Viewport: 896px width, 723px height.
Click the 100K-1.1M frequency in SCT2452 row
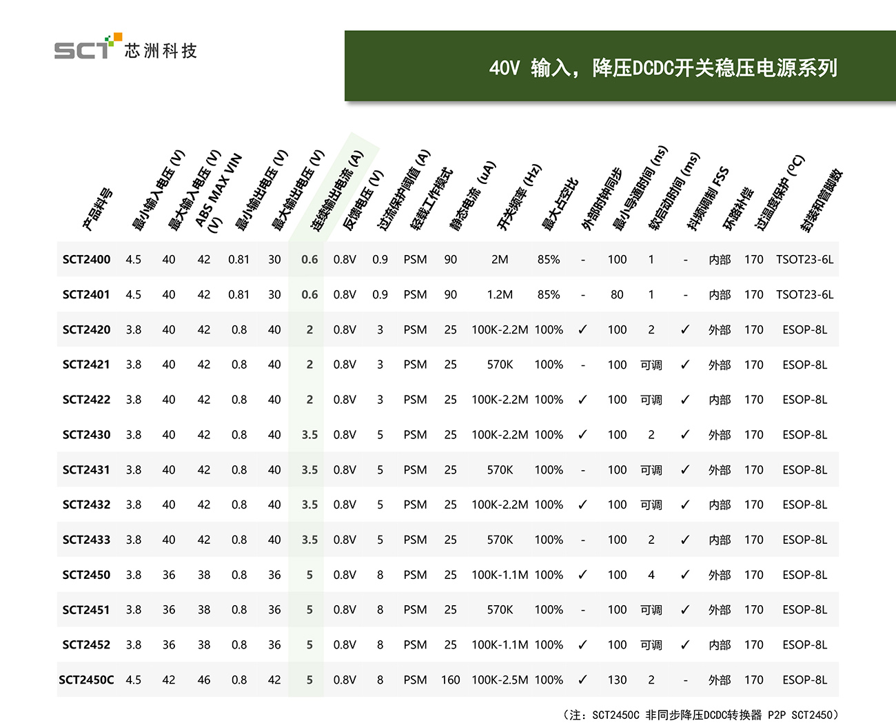(x=500, y=645)
